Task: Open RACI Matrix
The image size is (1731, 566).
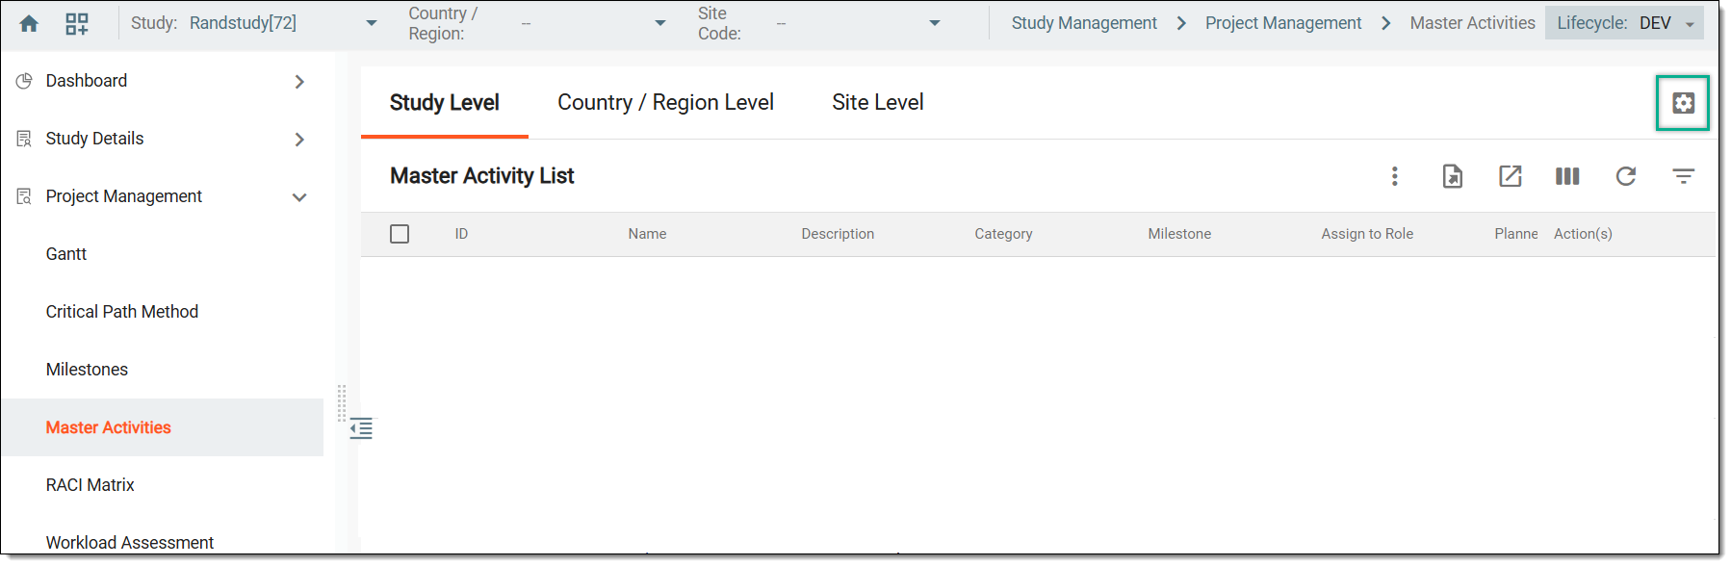Action: (90, 485)
